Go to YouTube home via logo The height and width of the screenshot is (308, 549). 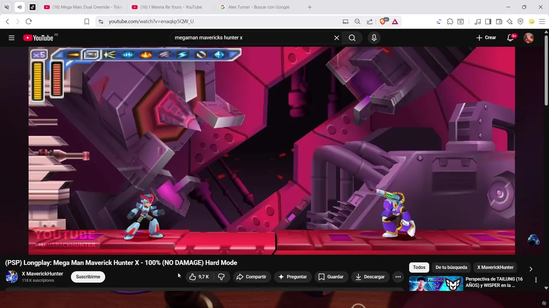coord(38,38)
